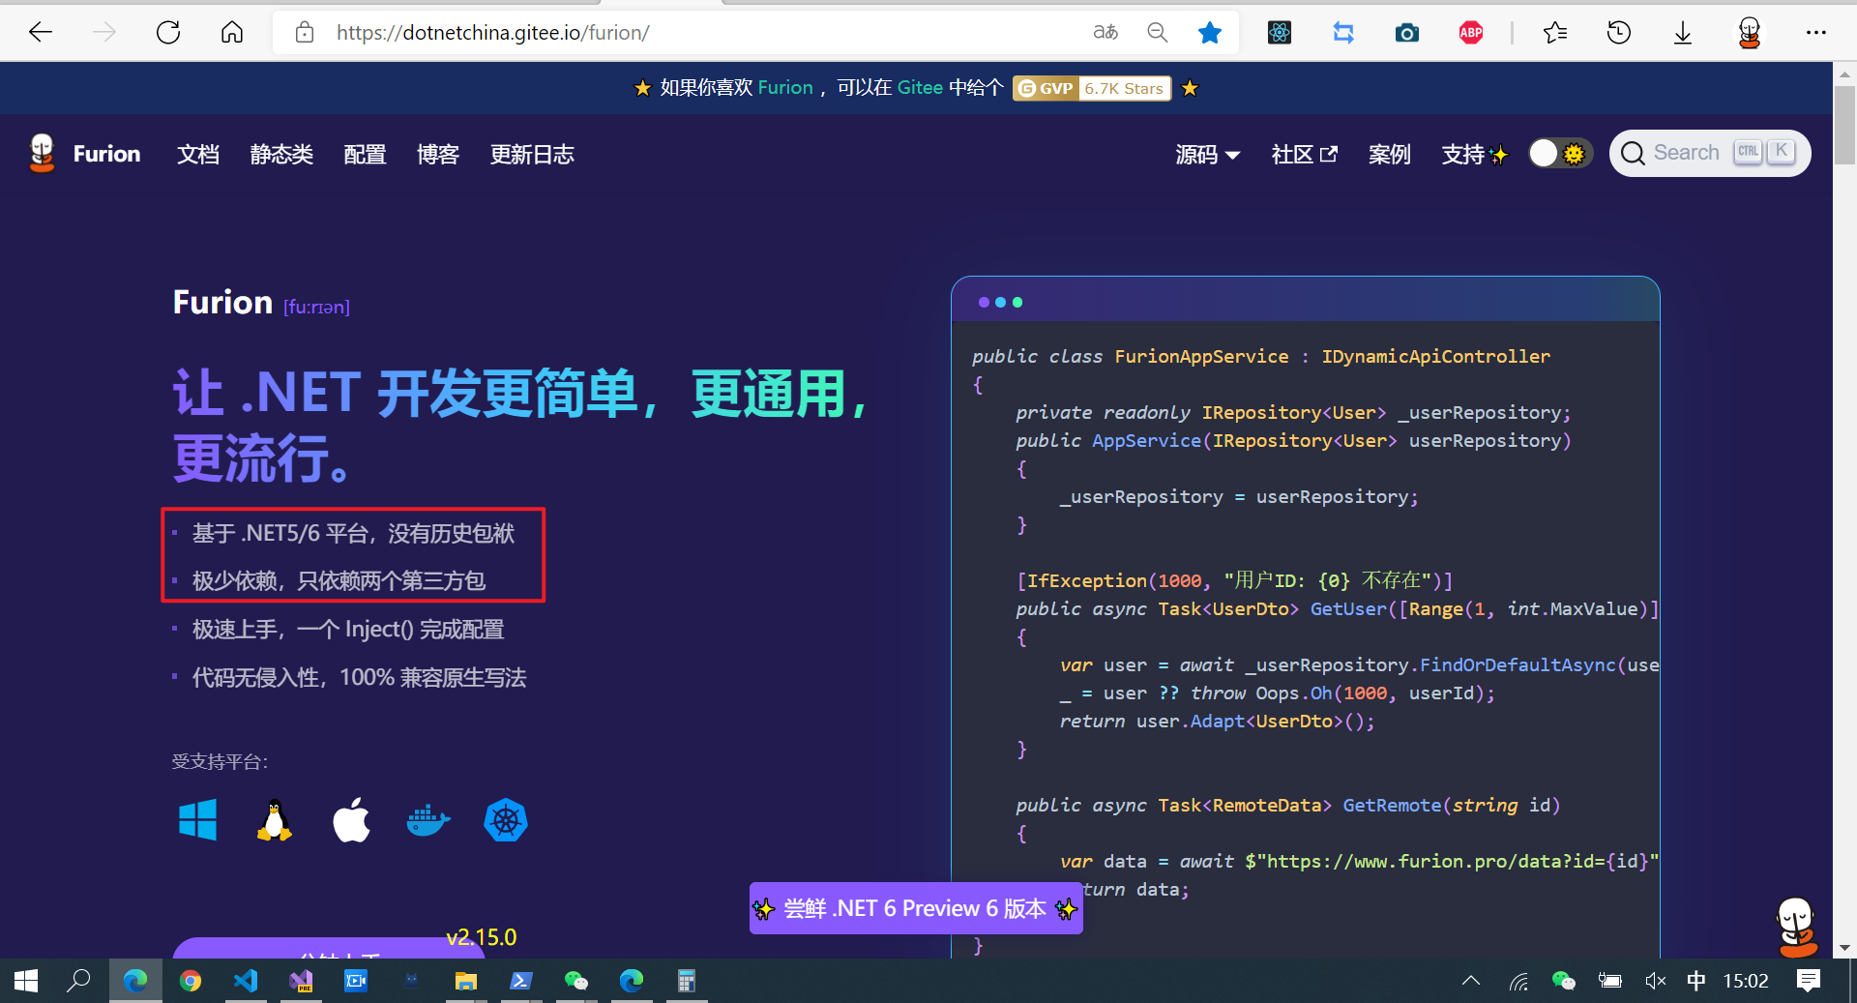Go back with browser back arrow
This screenshot has width=1857, height=1003.
click(x=40, y=33)
